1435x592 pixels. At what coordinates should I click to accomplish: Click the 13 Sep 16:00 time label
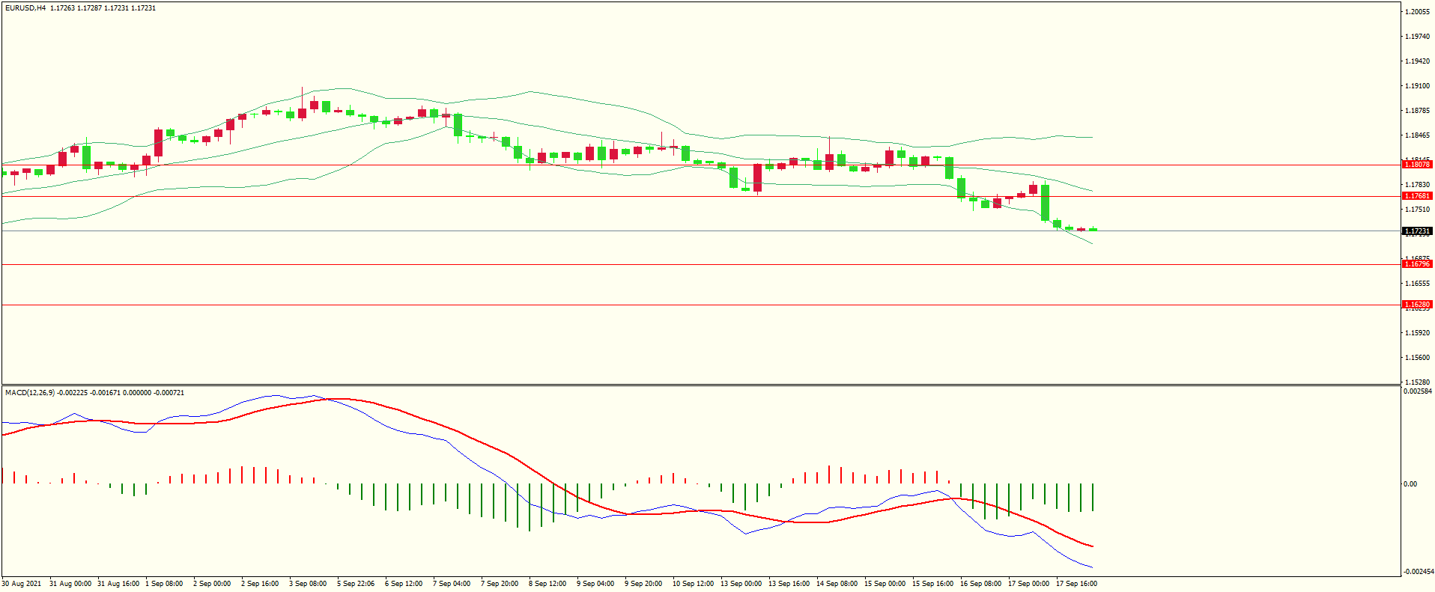pos(789,584)
